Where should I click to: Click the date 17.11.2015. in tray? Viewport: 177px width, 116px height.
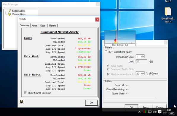[169, 113]
